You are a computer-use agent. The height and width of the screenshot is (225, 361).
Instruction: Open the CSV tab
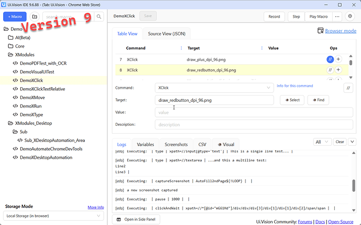click(x=202, y=145)
